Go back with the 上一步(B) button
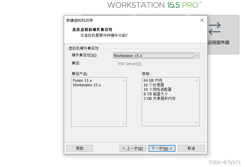This screenshot has width=245, height=167. pyautogui.click(x=133, y=148)
